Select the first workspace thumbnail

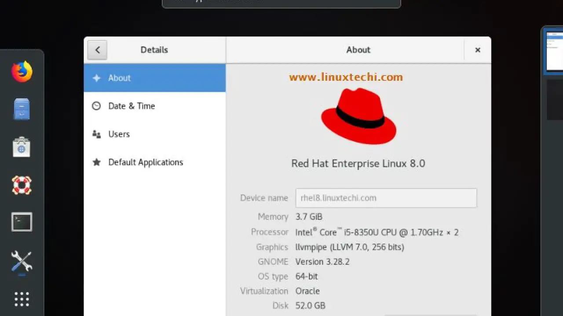click(x=555, y=51)
